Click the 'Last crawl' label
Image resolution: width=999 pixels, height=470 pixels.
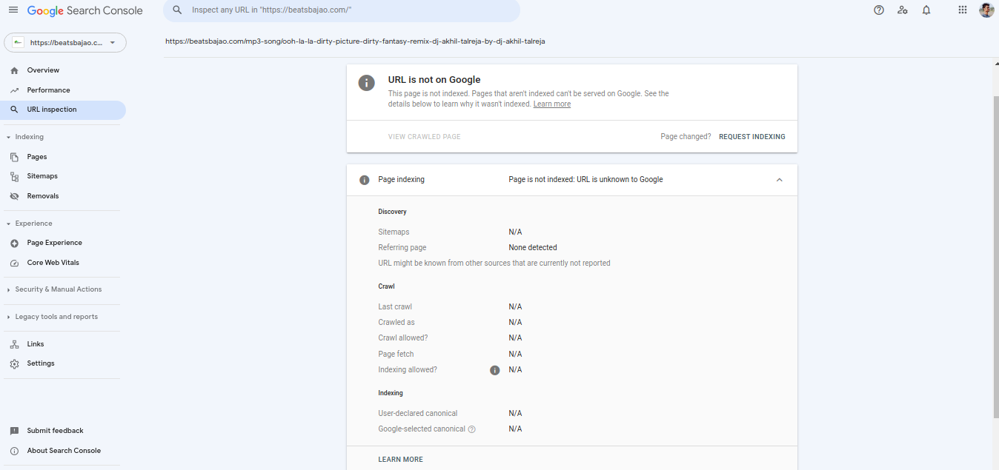pos(395,307)
